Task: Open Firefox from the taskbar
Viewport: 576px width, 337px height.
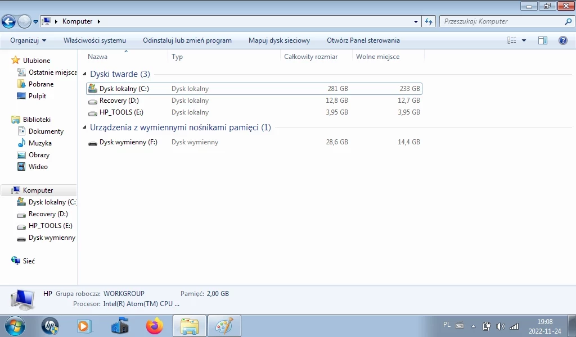Action: click(154, 326)
